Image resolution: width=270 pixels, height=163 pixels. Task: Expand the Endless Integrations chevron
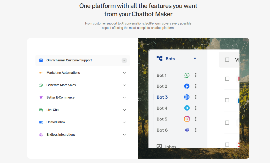124,135
